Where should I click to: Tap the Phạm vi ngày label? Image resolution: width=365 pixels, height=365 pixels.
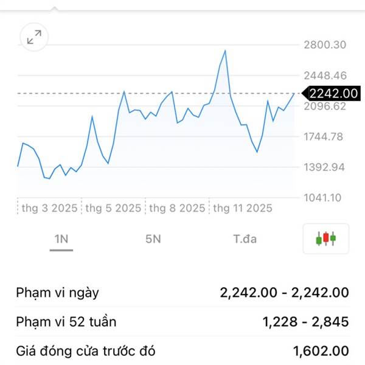coord(57,293)
